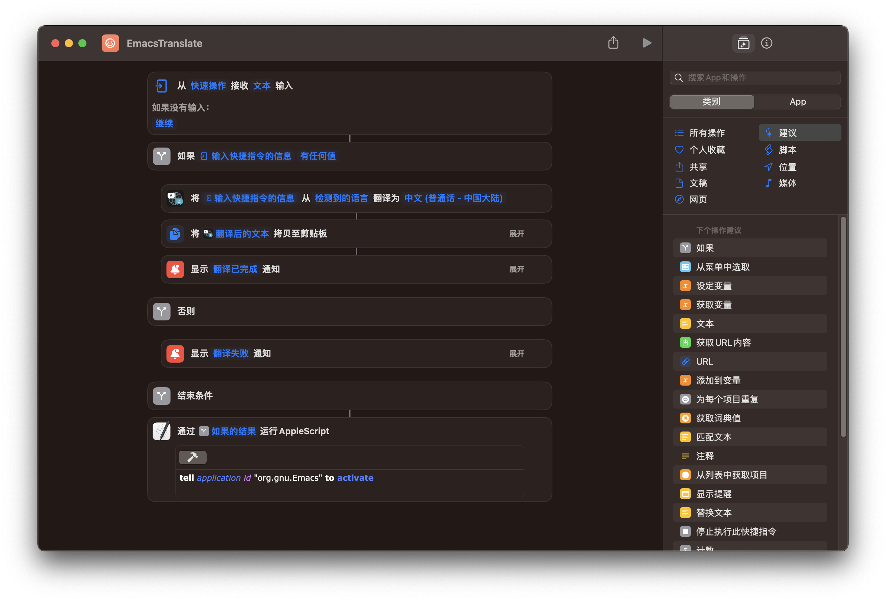This screenshot has height=601, width=886.
Task: Open the action library panel icon
Action: coord(743,43)
